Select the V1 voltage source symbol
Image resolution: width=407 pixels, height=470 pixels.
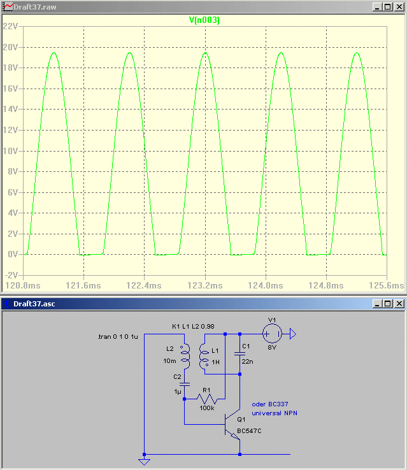point(272,334)
